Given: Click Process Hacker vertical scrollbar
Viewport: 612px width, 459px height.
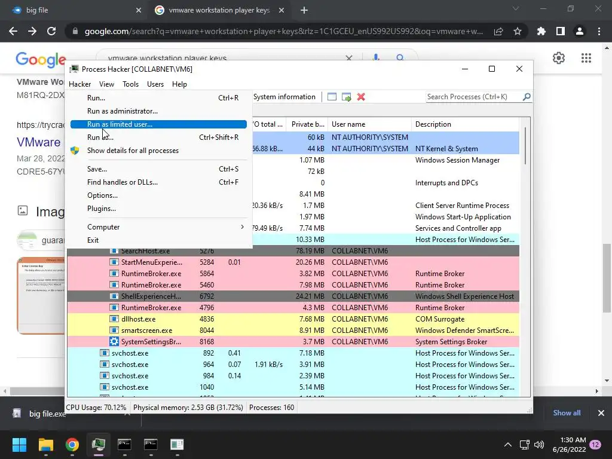Looking at the screenshot, I should [x=525, y=146].
